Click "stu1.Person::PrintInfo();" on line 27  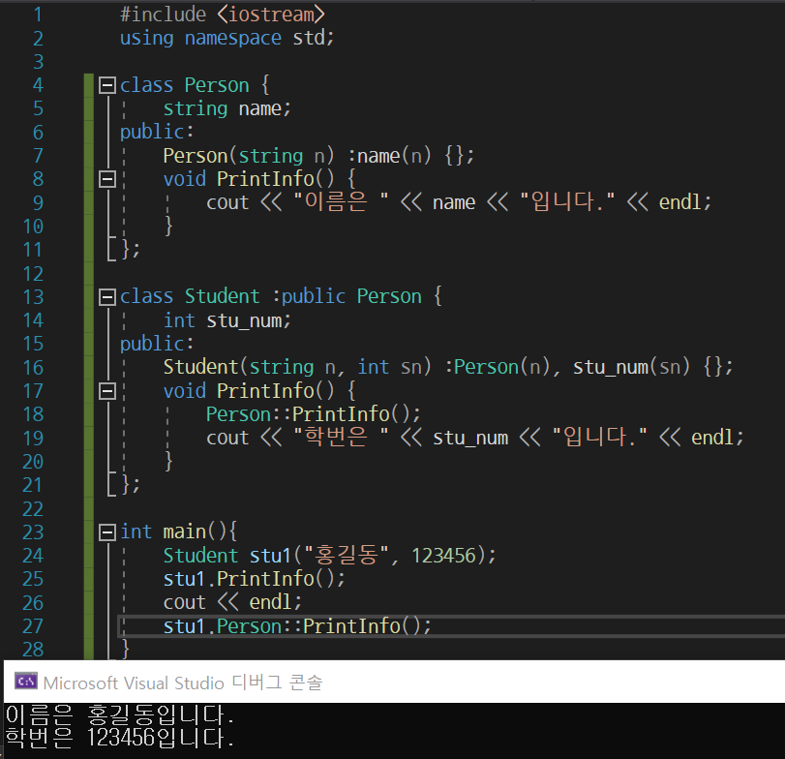297,626
